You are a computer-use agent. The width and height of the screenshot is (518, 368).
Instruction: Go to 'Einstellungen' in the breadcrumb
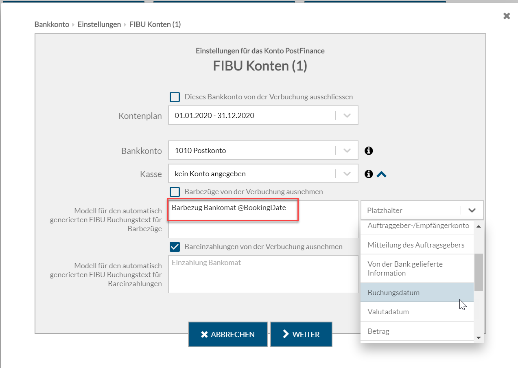[99, 24]
